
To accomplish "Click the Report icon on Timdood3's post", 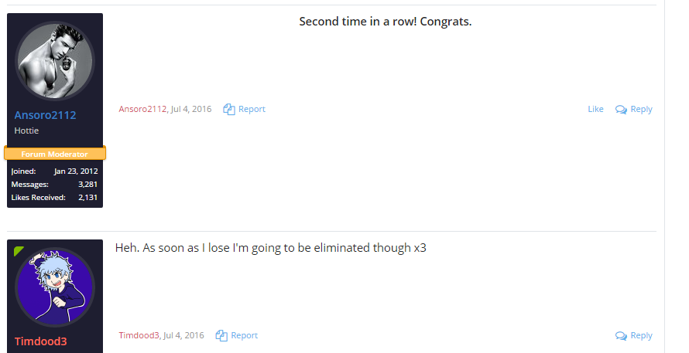I will 221,335.
